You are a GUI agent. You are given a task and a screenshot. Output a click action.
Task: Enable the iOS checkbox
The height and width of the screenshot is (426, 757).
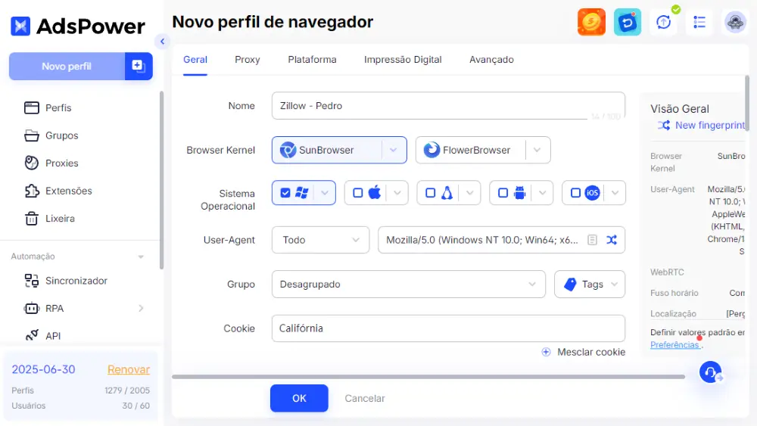(x=575, y=193)
